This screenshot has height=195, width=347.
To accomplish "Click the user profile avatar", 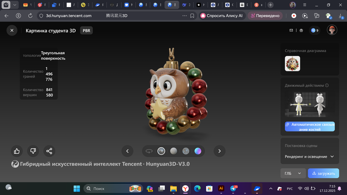I will 332,30.
